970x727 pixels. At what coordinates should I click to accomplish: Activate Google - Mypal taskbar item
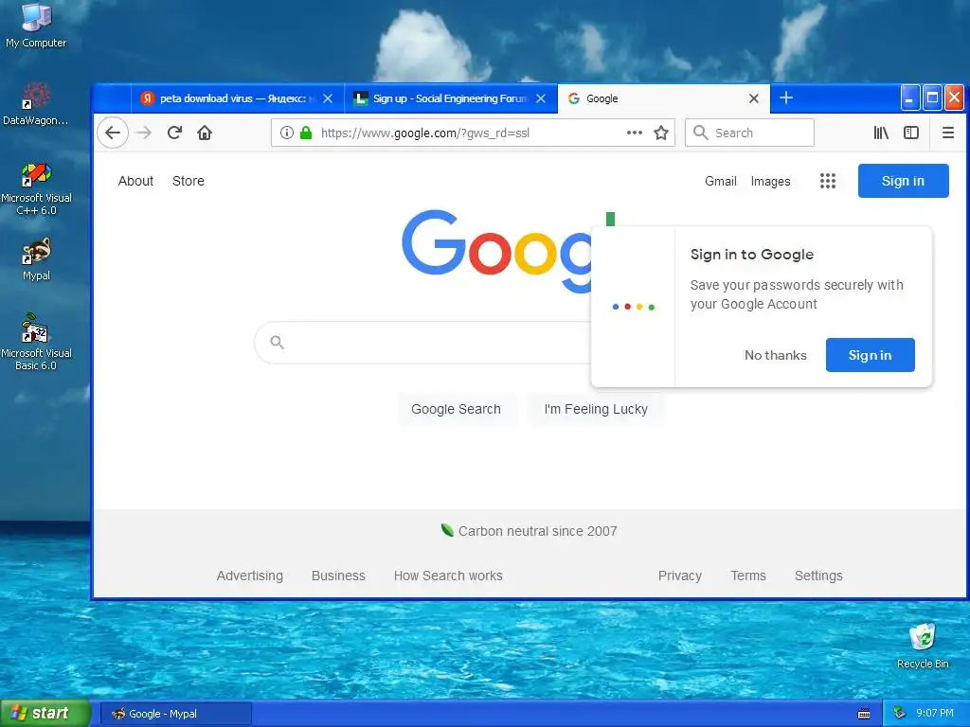point(175,714)
